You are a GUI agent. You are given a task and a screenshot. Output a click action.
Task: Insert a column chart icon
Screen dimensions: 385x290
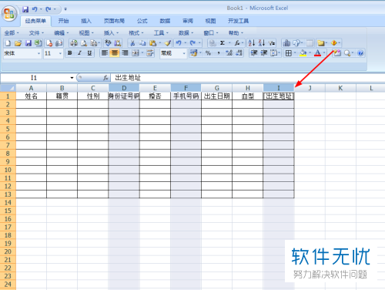click(286, 43)
